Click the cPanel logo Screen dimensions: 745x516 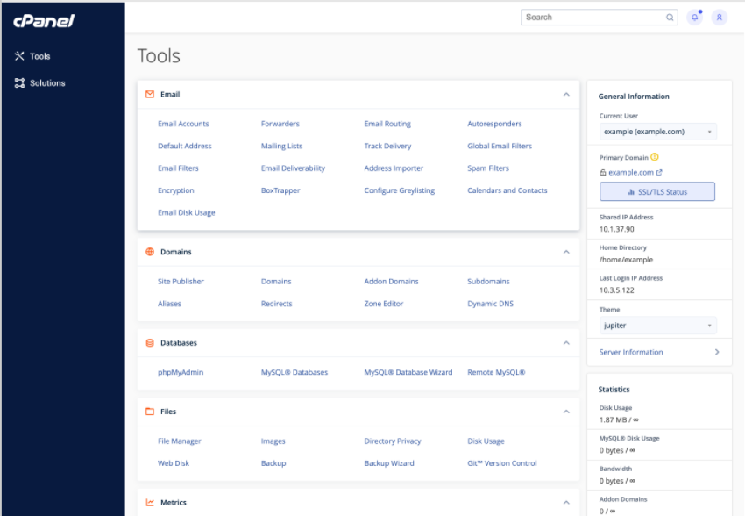pos(44,20)
